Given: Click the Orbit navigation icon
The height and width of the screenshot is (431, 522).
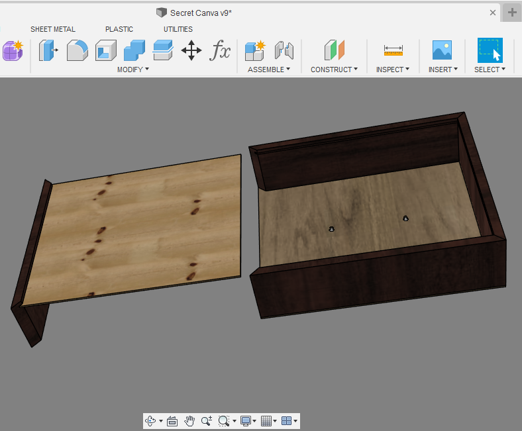Looking at the screenshot, I should [x=150, y=421].
